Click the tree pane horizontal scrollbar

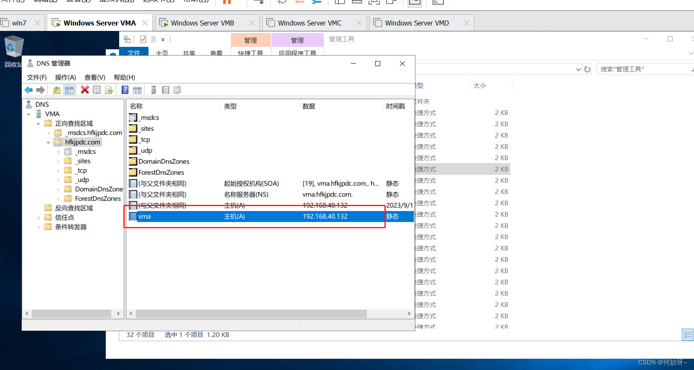tap(72, 314)
